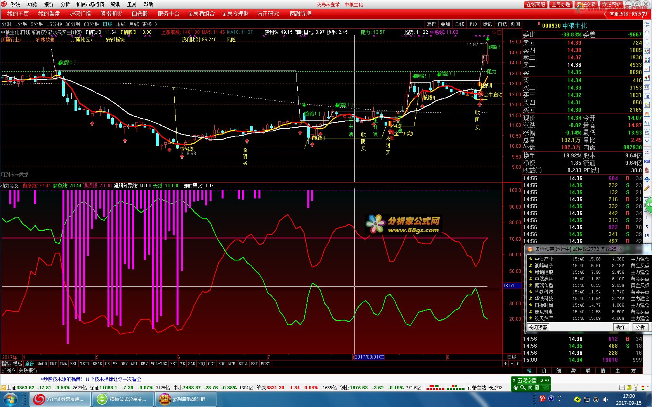
Task: Click the down arrow icon in right sidebar
Action: [647, 42]
